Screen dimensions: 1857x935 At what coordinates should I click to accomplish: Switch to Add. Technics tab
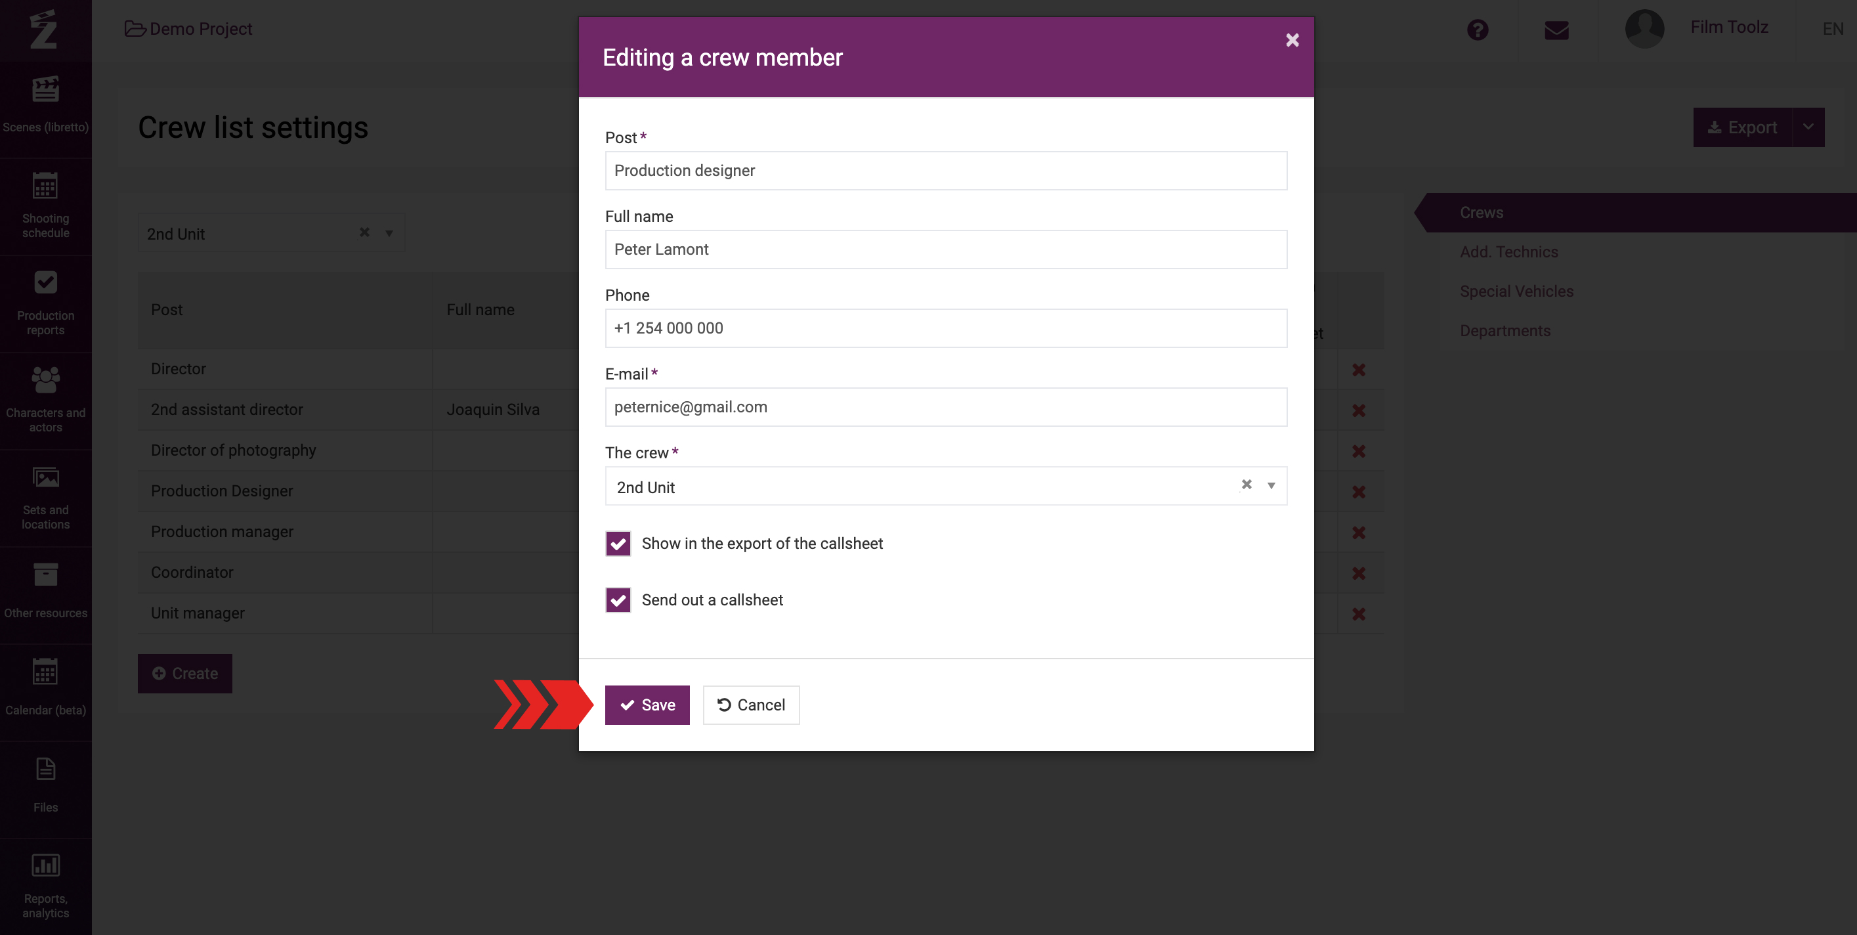(x=1509, y=251)
